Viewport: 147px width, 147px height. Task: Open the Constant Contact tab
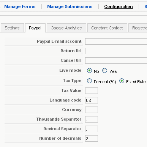tap(107, 28)
